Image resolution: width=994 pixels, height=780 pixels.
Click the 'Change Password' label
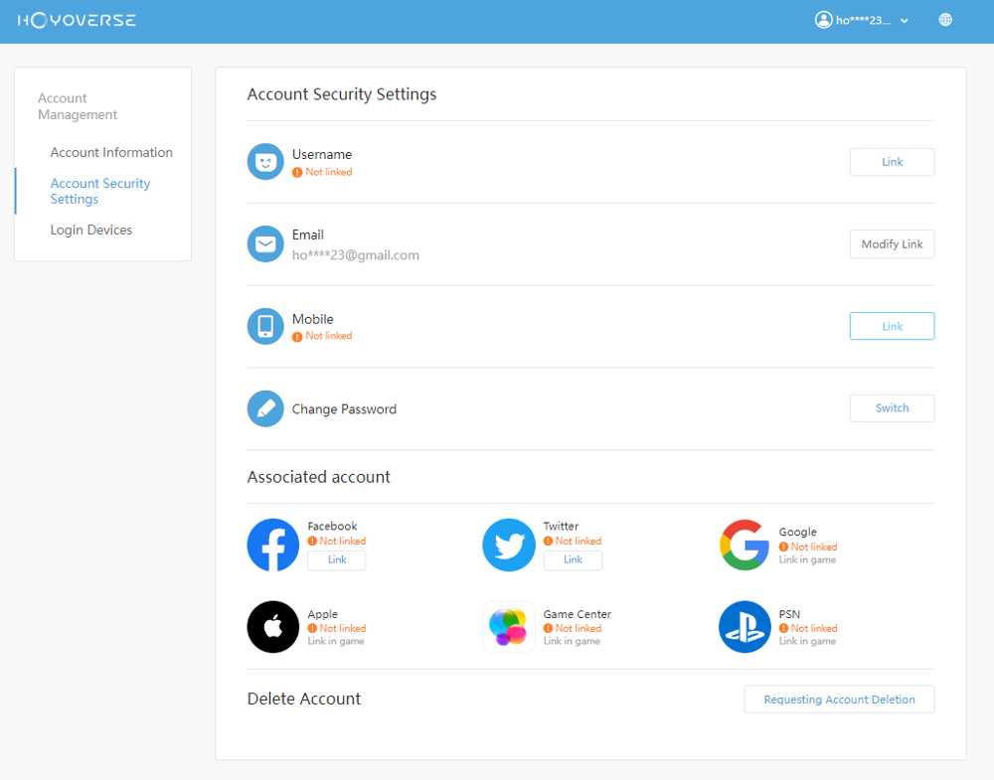344,408
